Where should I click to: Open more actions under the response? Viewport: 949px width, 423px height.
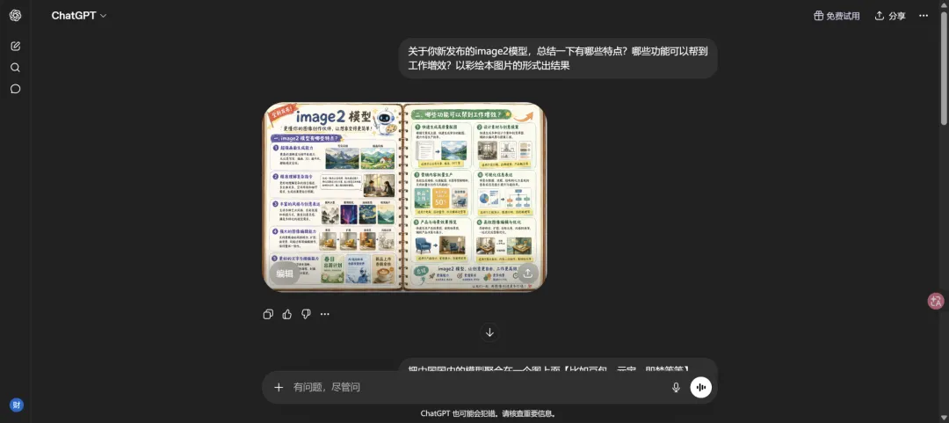(x=325, y=314)
